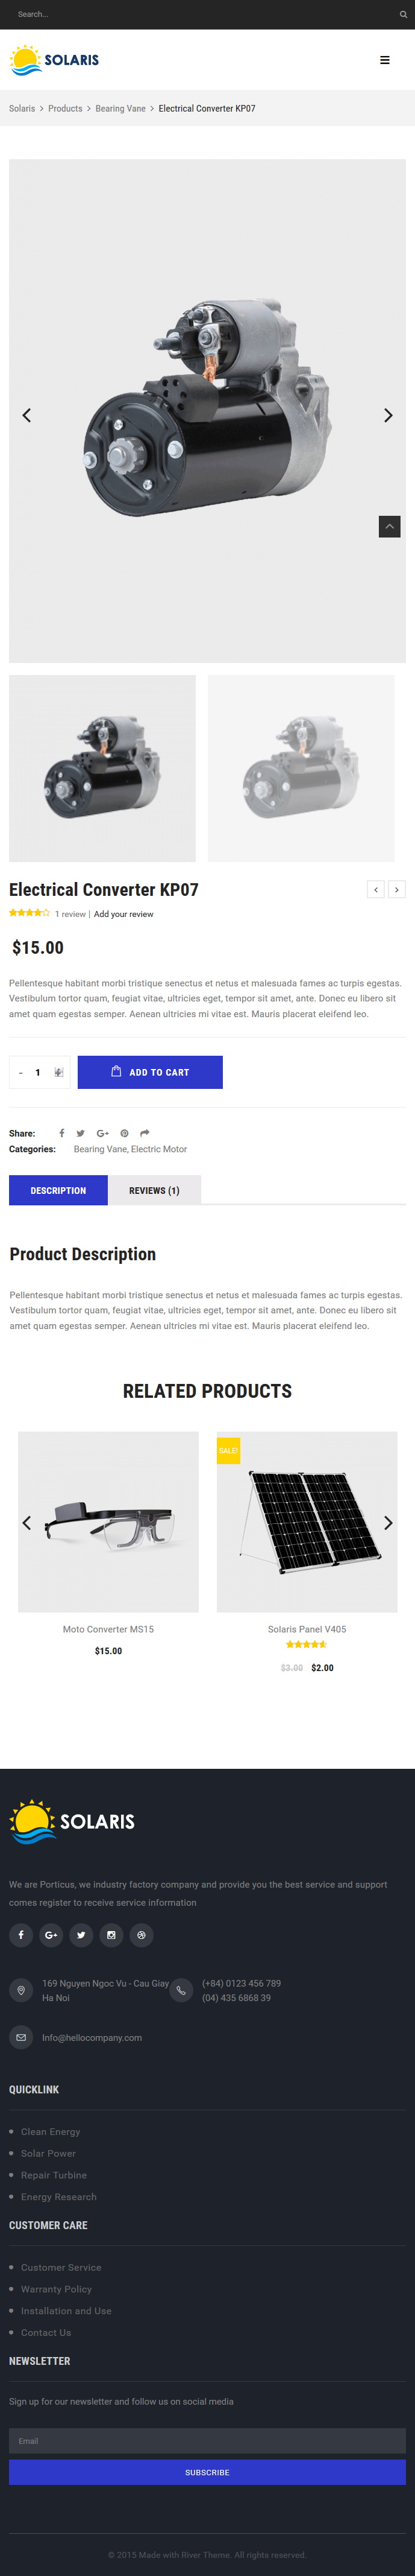Open the hamburger menu icon
415x2576 pixels.
(x=385, y=60)
